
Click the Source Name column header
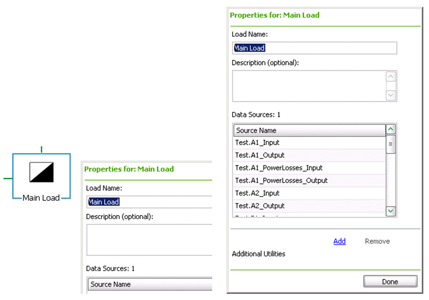point(309,130)
